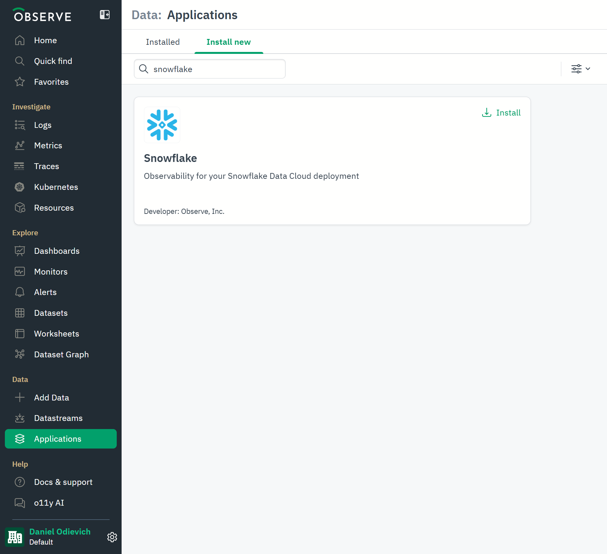
Task: Navigate to Logs
Action: click(x=43, y=125)
